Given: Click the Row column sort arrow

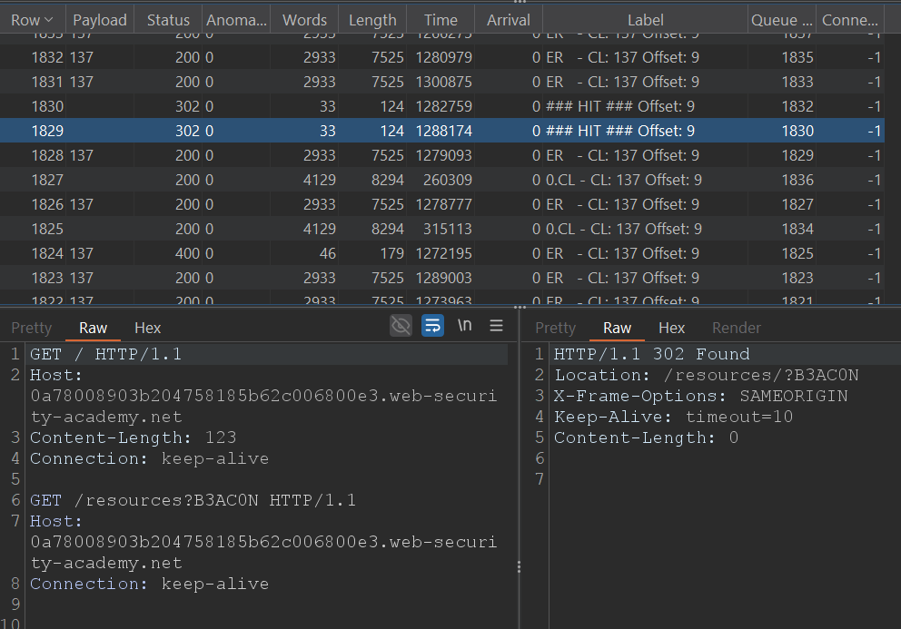Looking at the screenshot, I should tap(49, 20).
